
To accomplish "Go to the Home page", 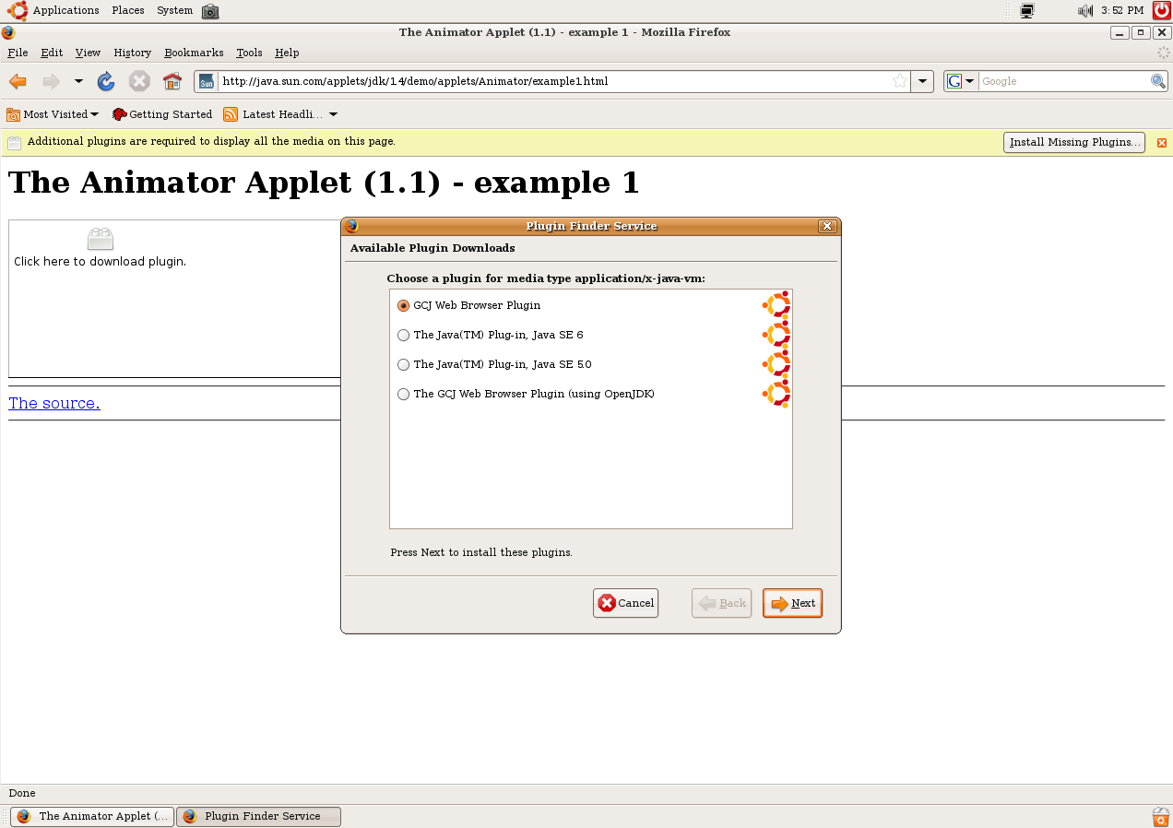I will (172, 81).
